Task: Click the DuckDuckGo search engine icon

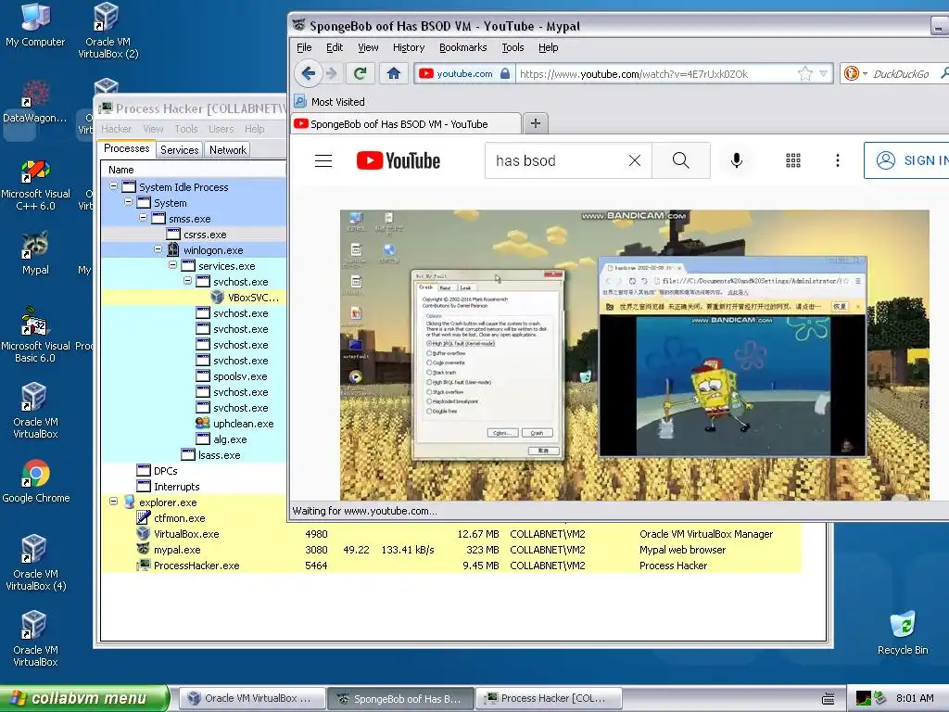Action: click(852, 74)
